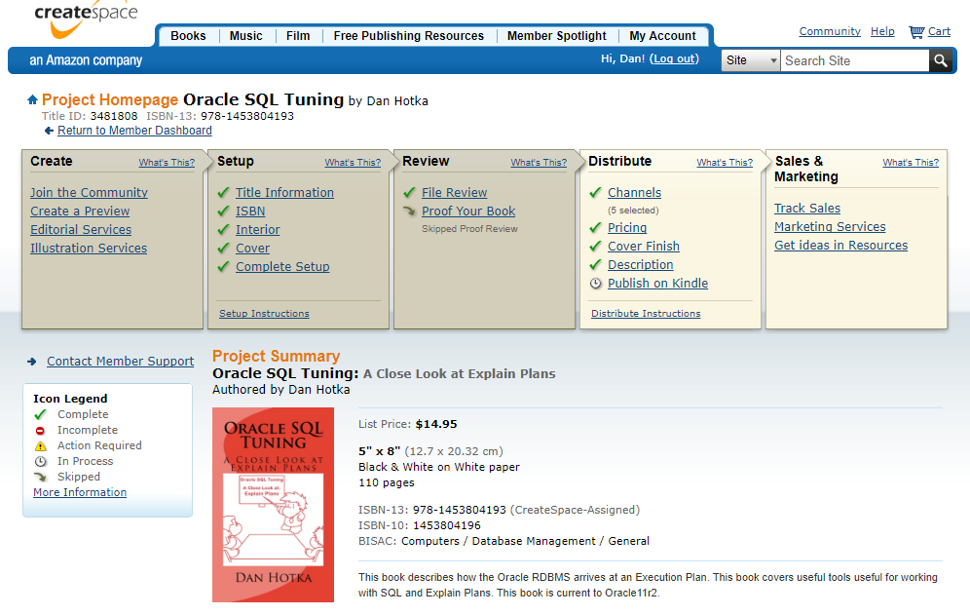Open the Site search scope dropdown
Image resolution: width=970 pixels, height=615 pixels.
(751, 60)
